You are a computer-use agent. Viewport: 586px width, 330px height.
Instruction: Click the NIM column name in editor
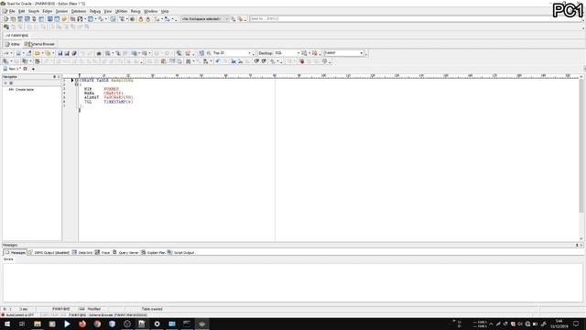pyautogui.click(x=88, y=89)
